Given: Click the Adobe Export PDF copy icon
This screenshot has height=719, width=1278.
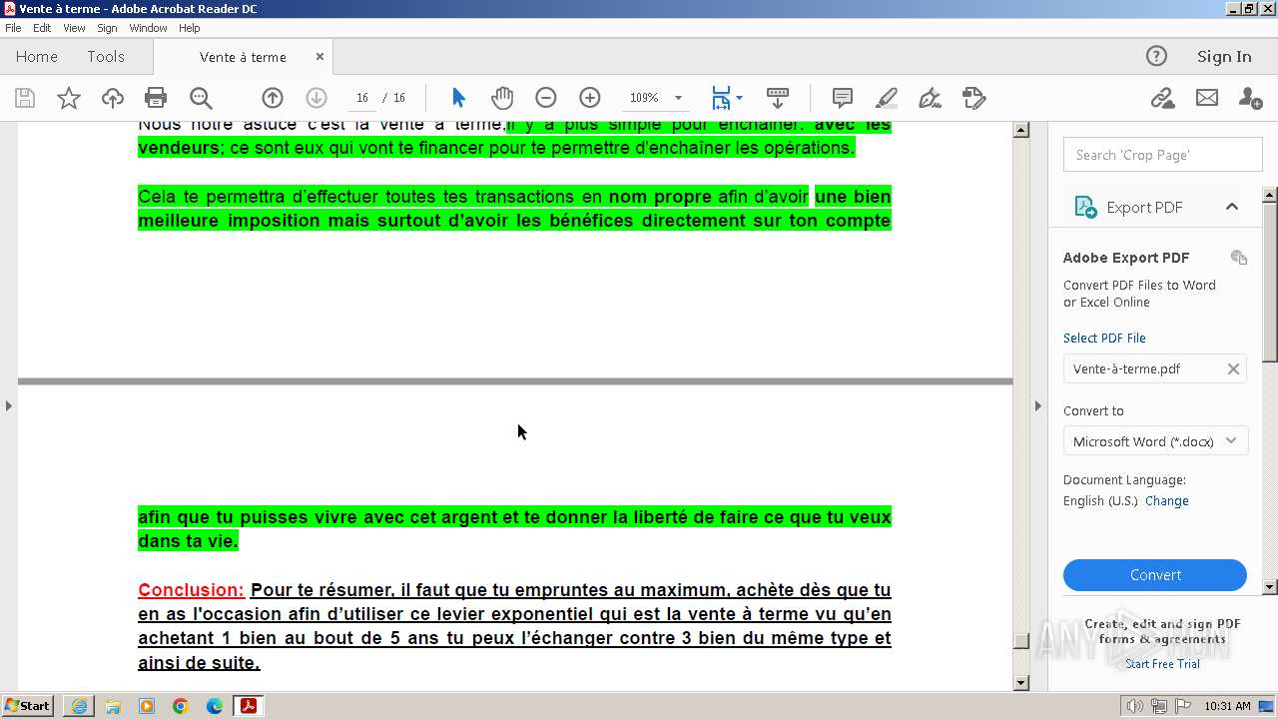Looking at the screenshot, I should tap(1239, 258).
